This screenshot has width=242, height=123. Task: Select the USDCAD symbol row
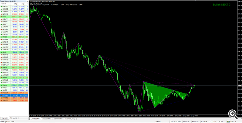tap(14, 55)
